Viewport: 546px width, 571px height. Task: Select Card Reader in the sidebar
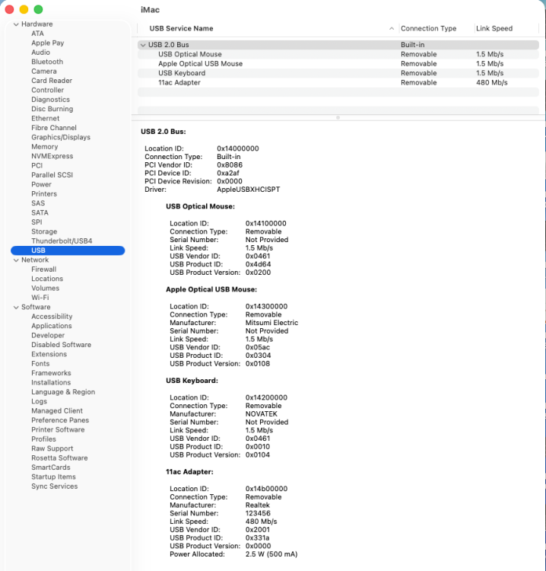point(52,81)
